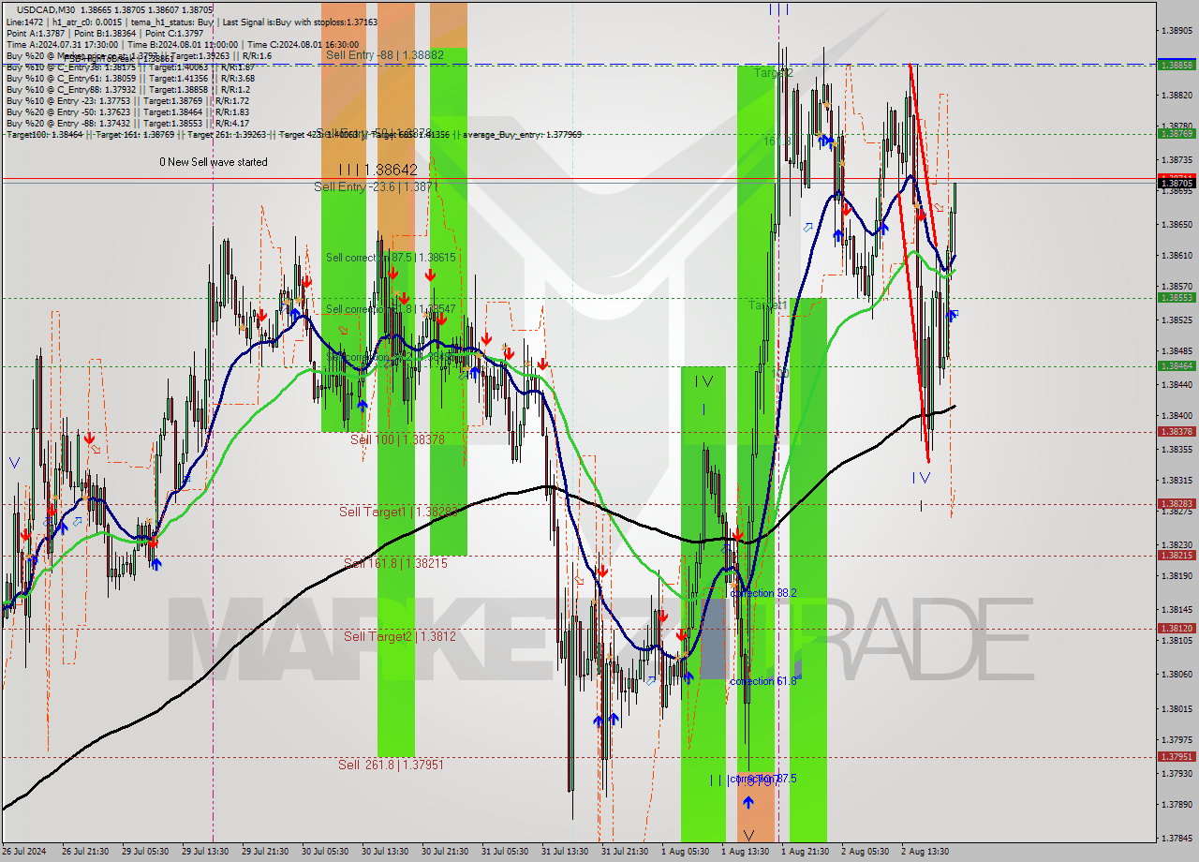Image resolution: width=1199 pixels, height=862 pixels.
Task: Click the '2 Aug 13:30' time axis label
Action: 925,852
